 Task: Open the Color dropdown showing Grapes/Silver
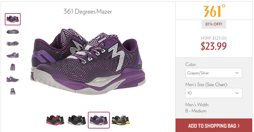tap(214, 73)
